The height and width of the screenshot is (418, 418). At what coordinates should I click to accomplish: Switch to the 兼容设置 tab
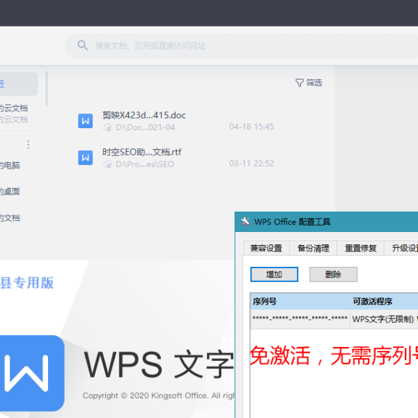(266, 248)
